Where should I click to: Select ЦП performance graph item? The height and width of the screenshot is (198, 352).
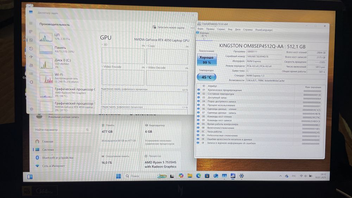pyautogui.click(x=67, y=37)
